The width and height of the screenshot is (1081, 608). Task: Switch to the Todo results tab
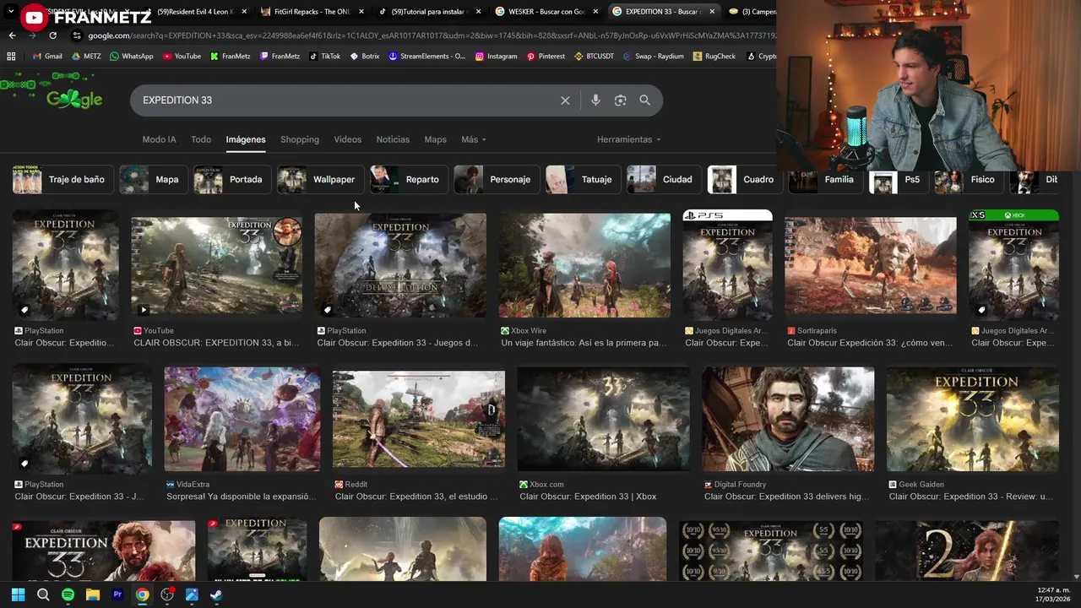(x=201, y=139)
